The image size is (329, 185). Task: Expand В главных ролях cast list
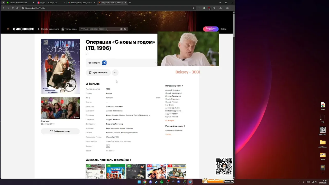174,86
